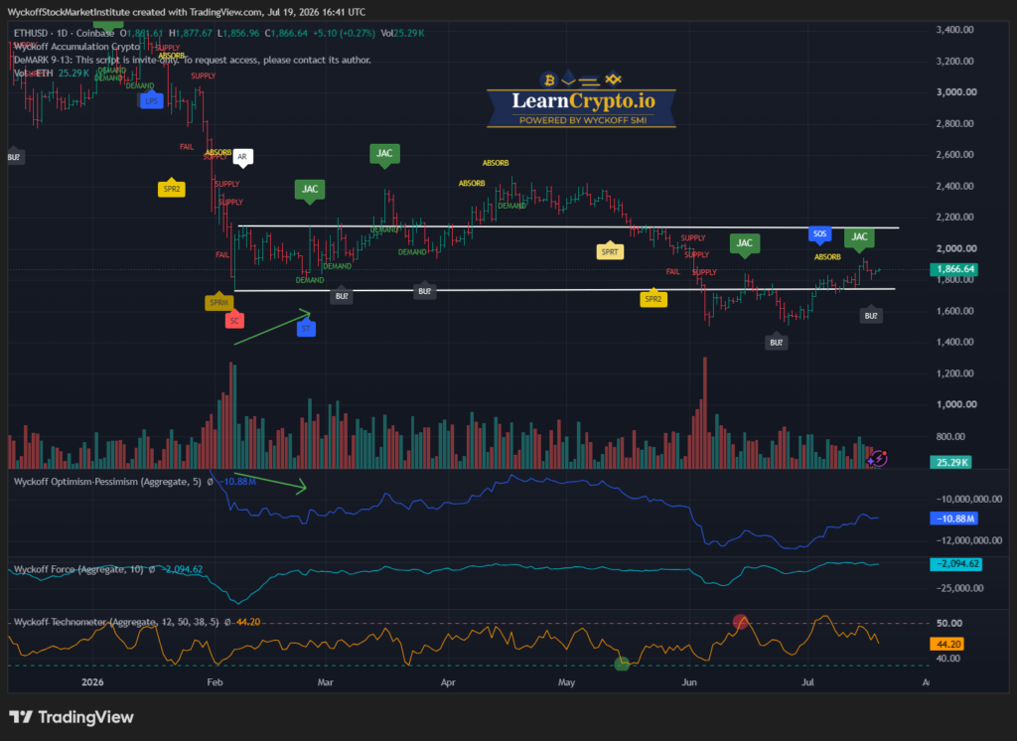Click the green oversold dot on Technometer

pos(622,664)
